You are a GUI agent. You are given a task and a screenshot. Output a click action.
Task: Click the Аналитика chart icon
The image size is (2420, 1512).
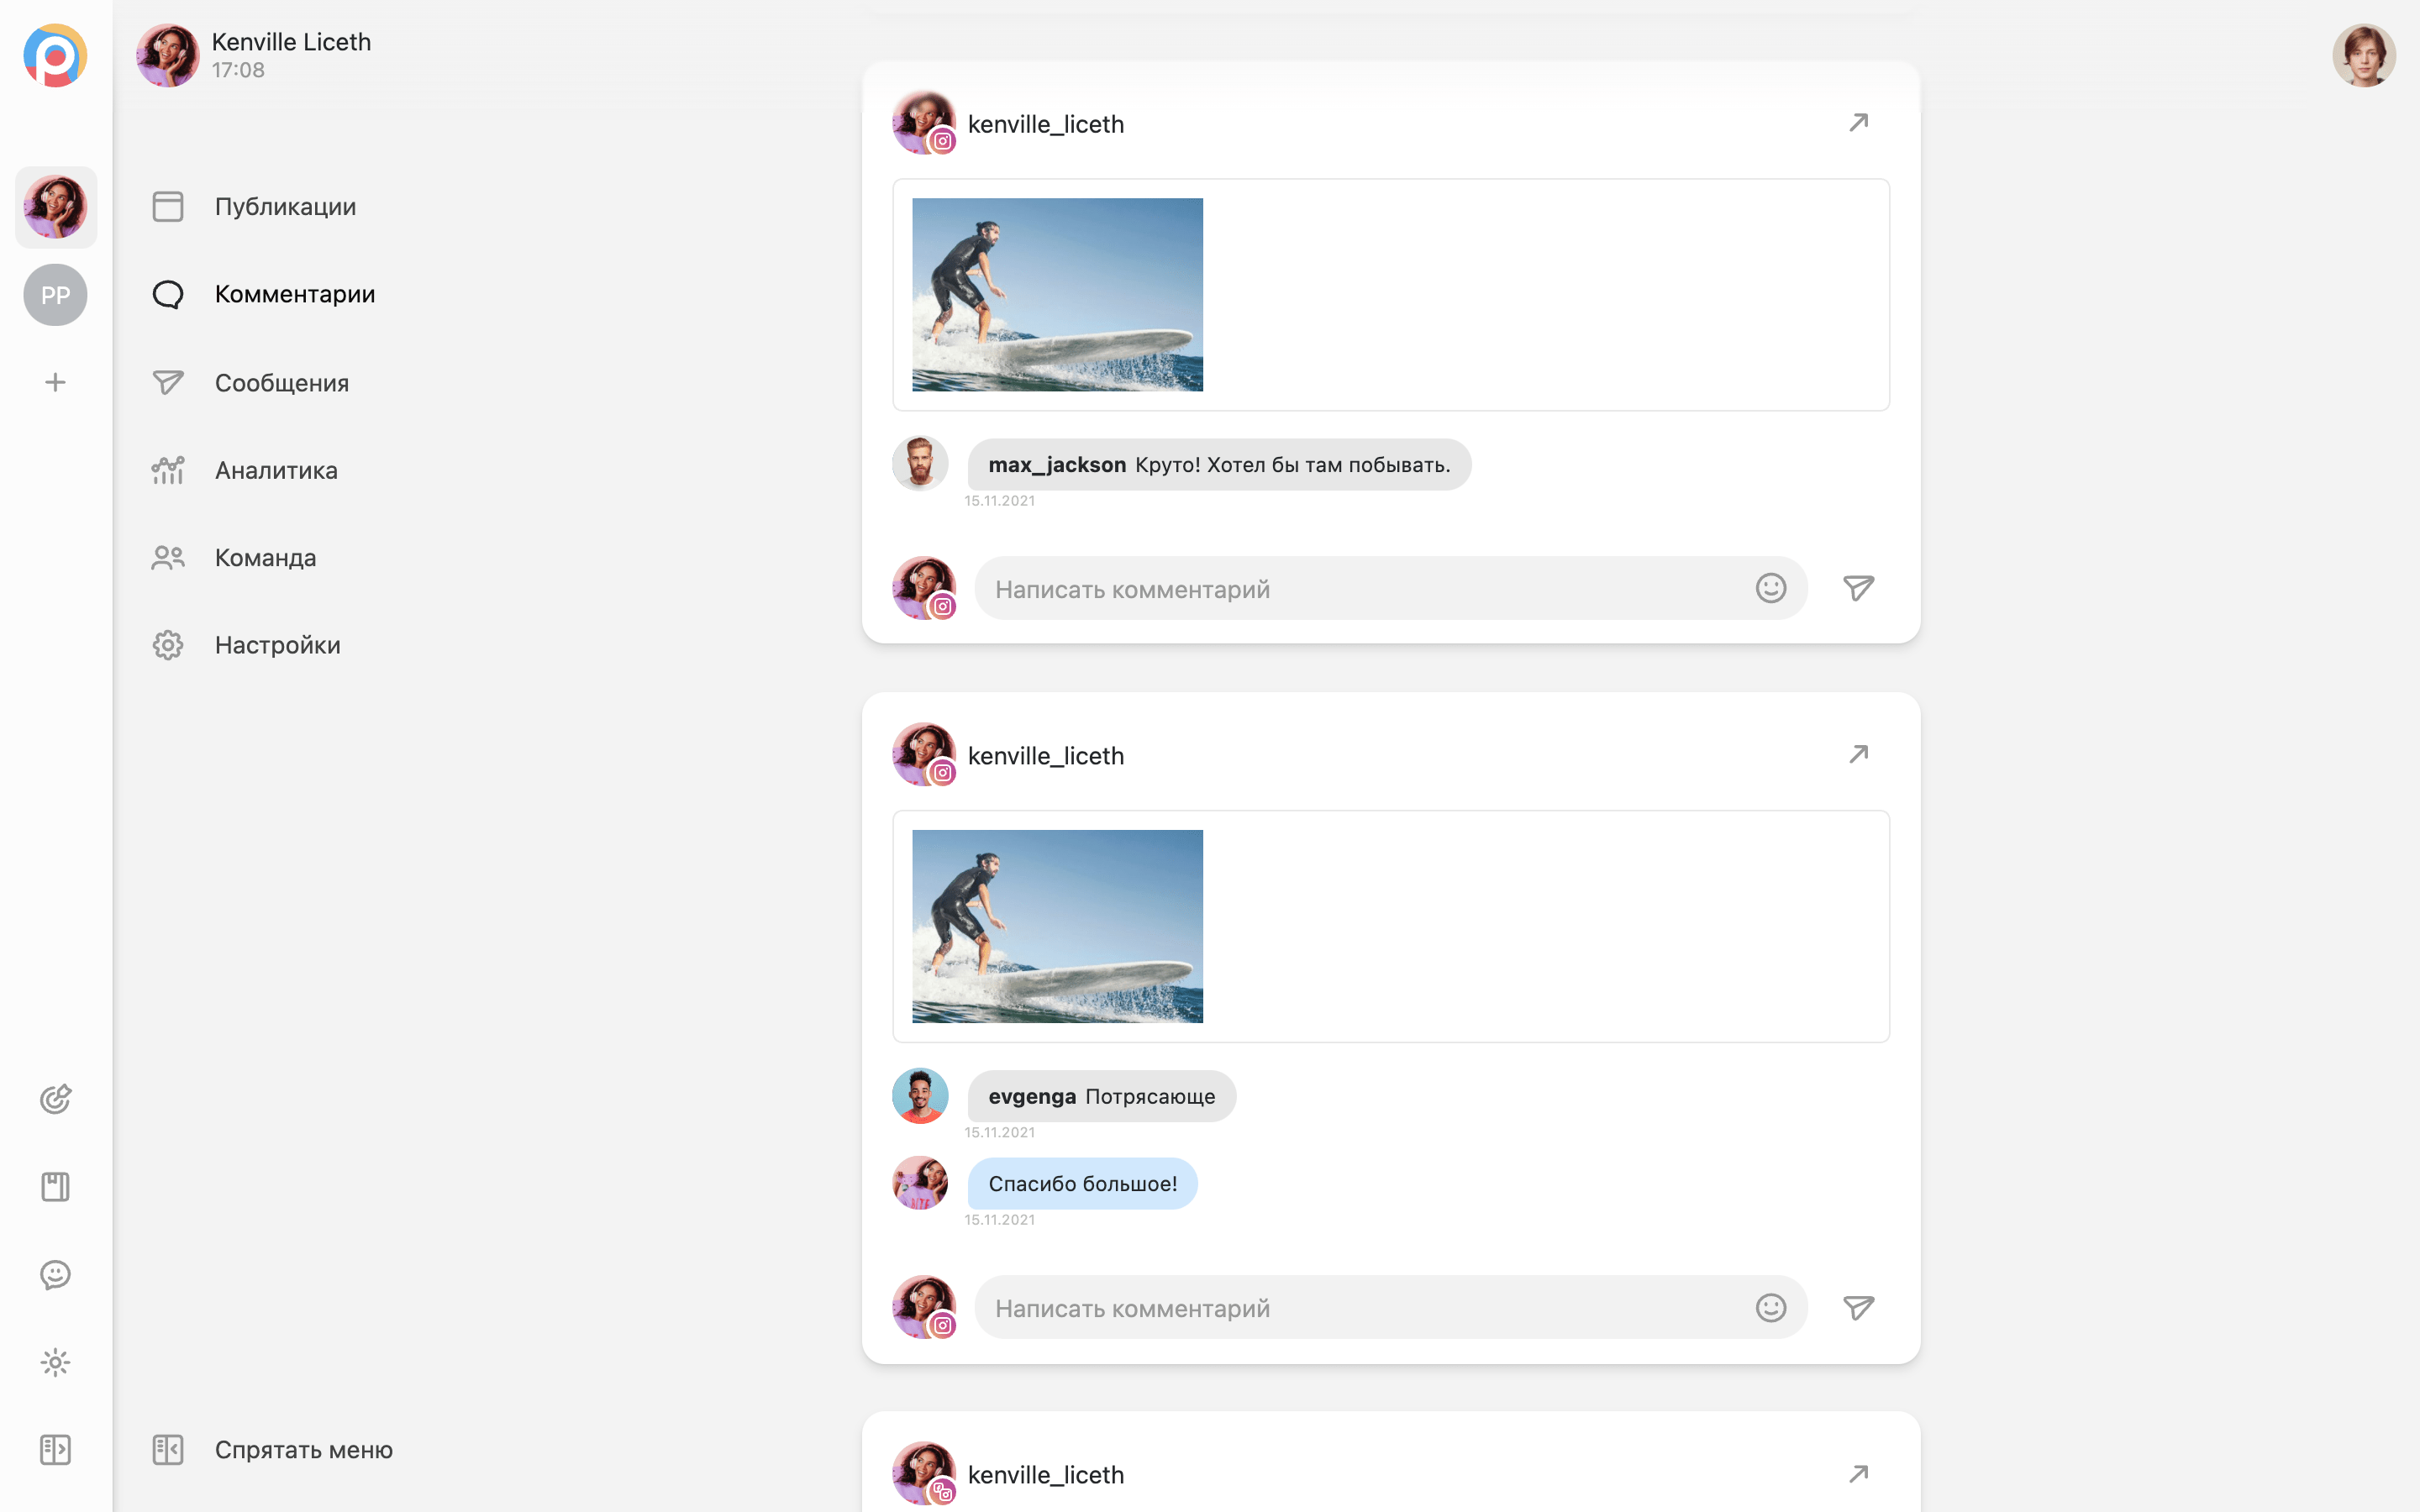[x=168, y=470]
